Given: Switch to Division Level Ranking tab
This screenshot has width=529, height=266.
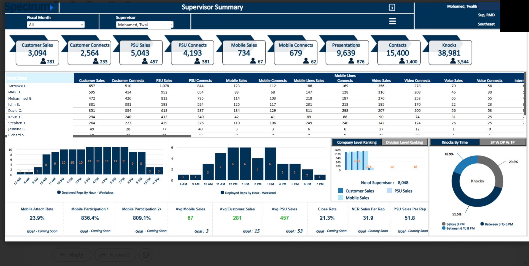Looking at the screenshot, I should (404, 142).
